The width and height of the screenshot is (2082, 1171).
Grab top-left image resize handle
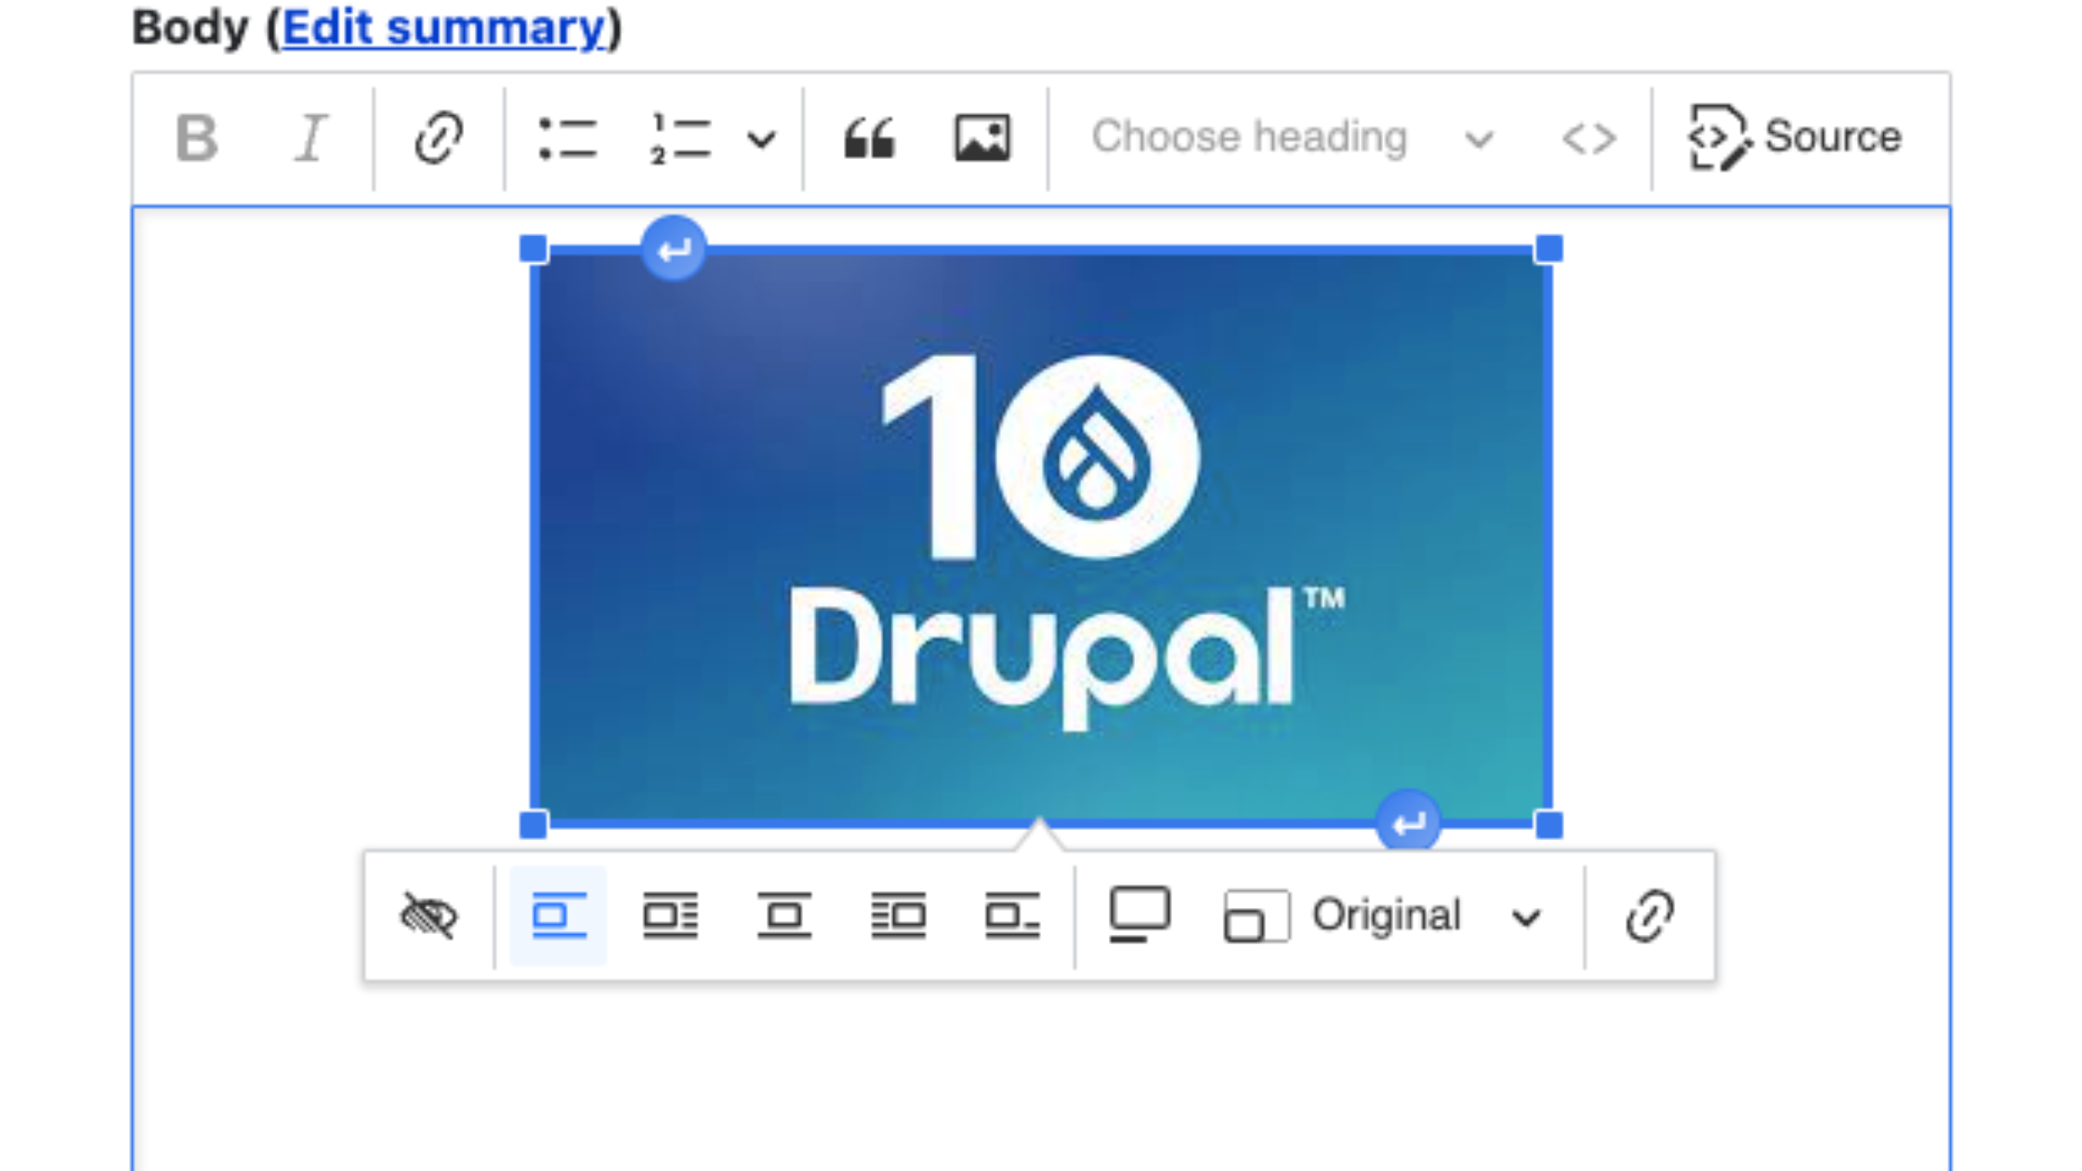(x=534, y=249)
